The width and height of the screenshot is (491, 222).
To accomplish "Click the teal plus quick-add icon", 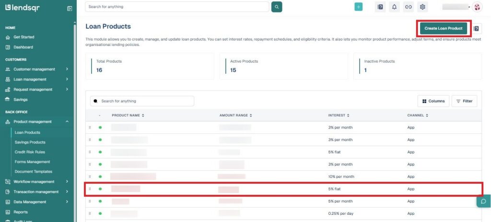I will coord(358,7).
